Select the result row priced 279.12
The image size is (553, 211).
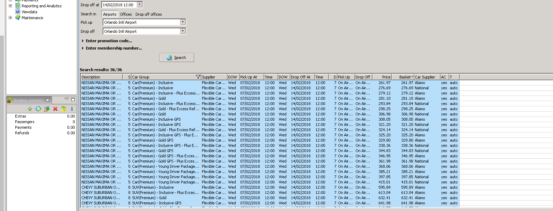(270, 93)
